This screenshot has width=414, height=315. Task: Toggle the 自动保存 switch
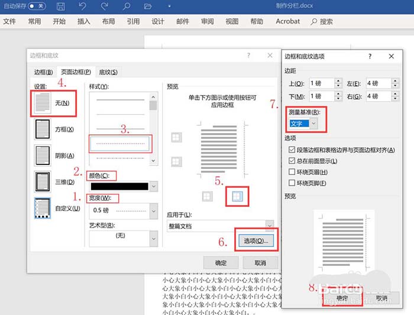[37, 6]
